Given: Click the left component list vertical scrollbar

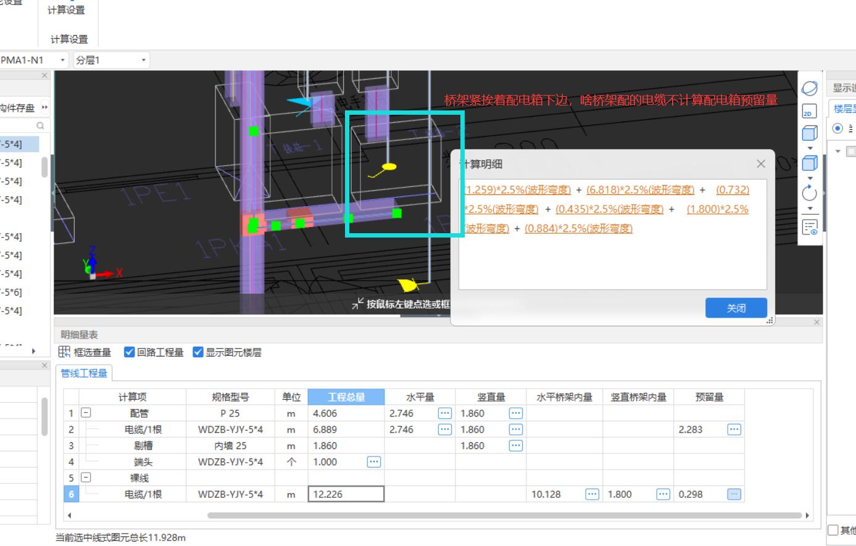Looking at the screenshot, I should [x=44, y=167].
